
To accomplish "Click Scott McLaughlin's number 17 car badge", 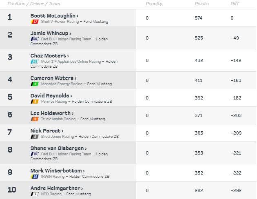I will click(x=35, y=21).
